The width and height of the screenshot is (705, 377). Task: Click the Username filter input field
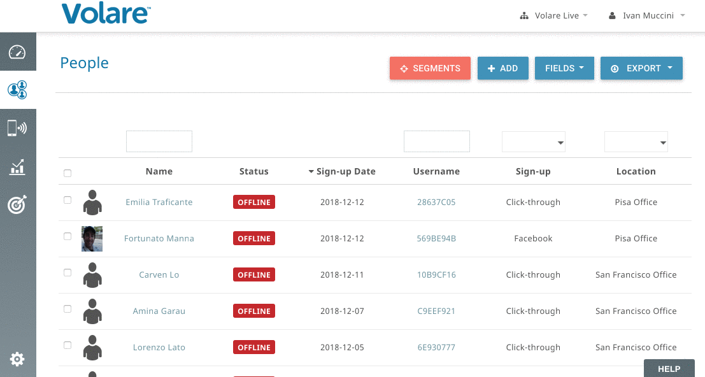pyautogui.click(x=437, y=141)
